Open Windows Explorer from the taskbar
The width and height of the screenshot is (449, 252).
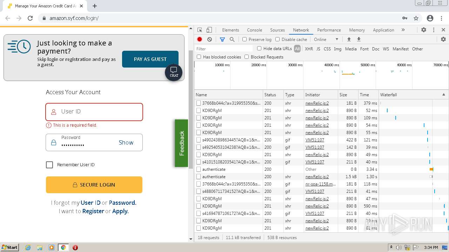[x=40, y=247]
